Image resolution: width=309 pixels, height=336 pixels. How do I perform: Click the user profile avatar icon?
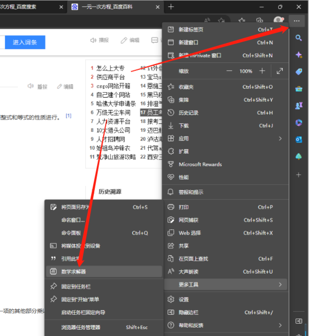[278, 20]
